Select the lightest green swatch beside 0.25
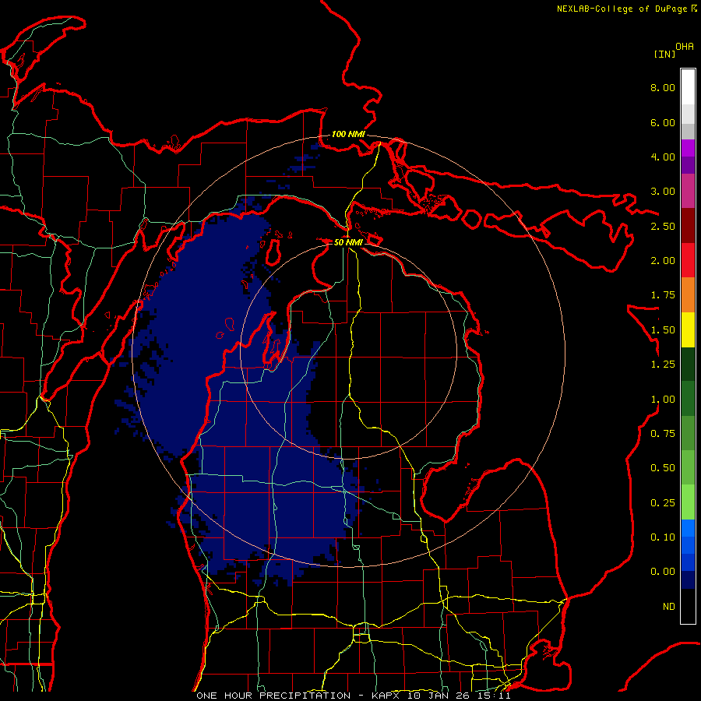701x701 pixels. [x=688, y=502]
